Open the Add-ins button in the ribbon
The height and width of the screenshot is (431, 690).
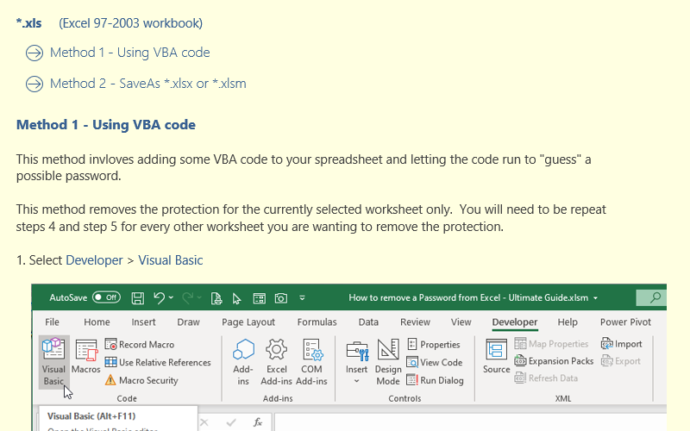[x=243, y=362]
